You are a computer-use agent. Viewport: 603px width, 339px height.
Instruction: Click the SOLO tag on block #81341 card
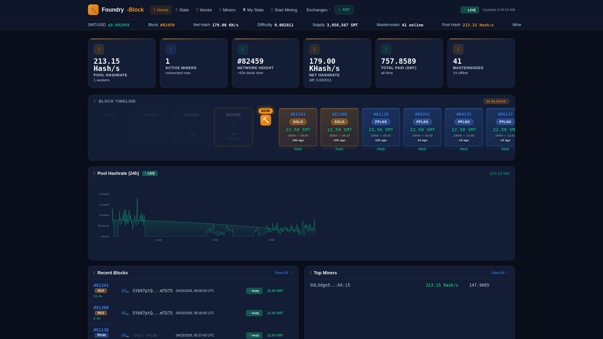298,122
